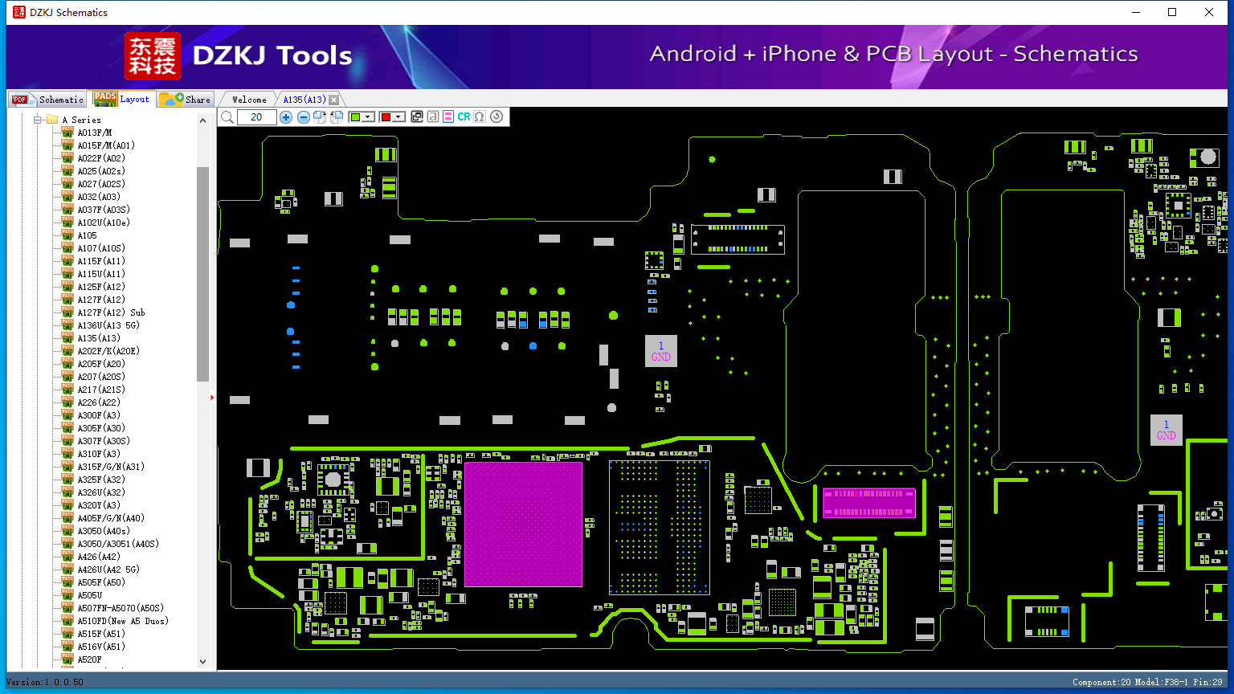Click the circular reset view arrow icon

coord(496,117)
